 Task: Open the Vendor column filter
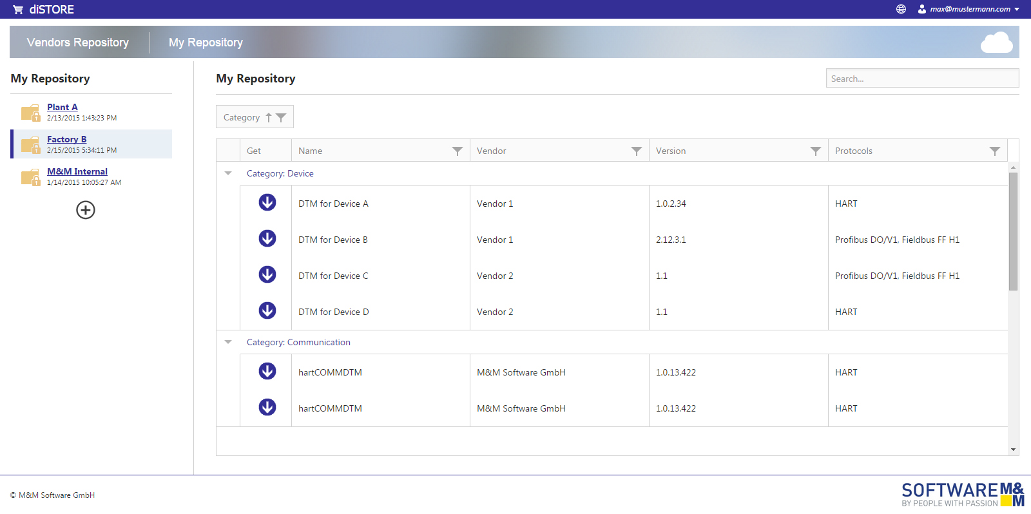coord(637,151)
